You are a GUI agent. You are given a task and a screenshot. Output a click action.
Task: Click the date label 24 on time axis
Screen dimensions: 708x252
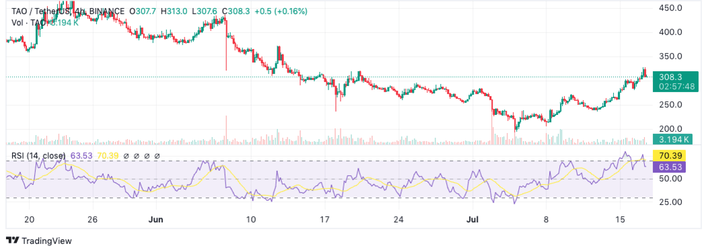coord(398,220)
